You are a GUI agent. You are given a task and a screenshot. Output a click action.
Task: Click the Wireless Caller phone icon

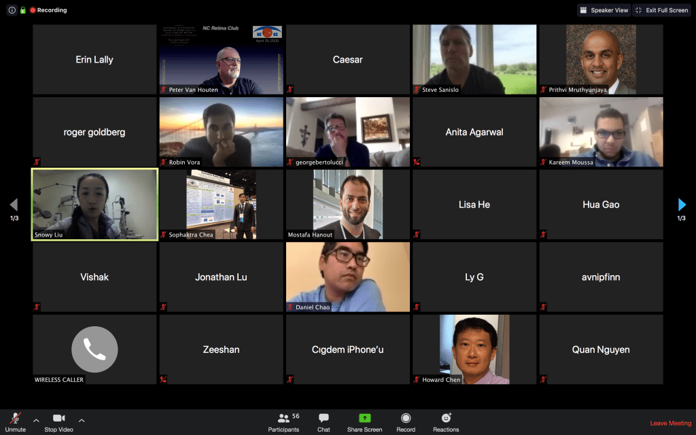(94, 349)
